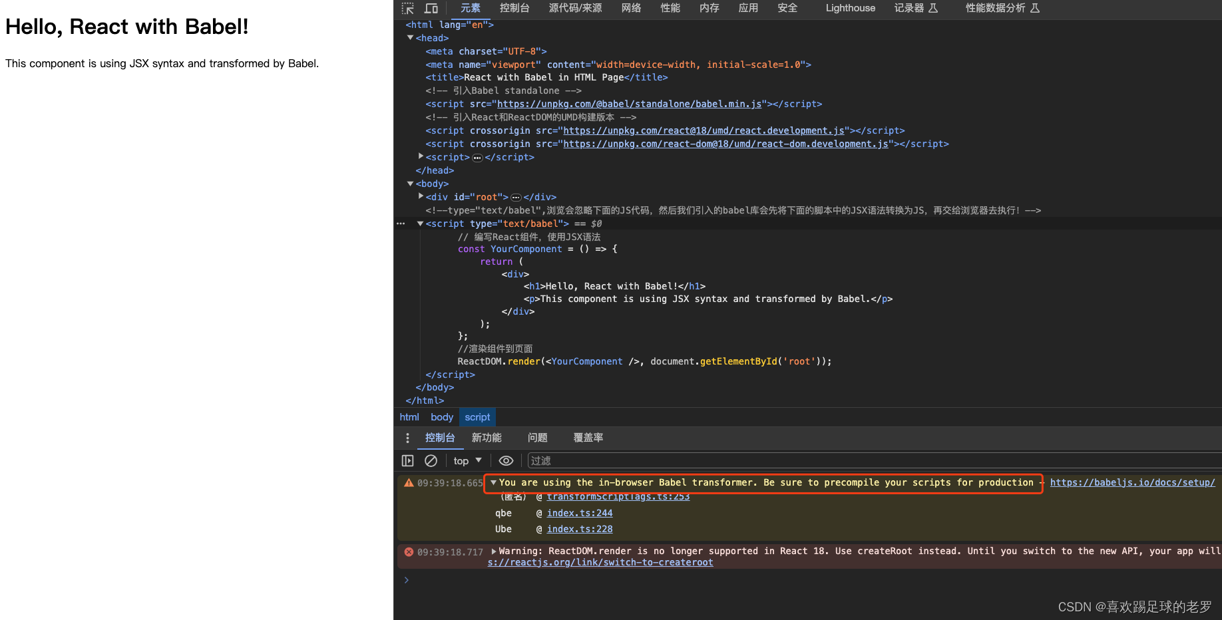Image resolution: width=1222 pixels, height=620 pixels.
Task: Click the ellipsis beside the selected script line
Action: pos(401,224)
